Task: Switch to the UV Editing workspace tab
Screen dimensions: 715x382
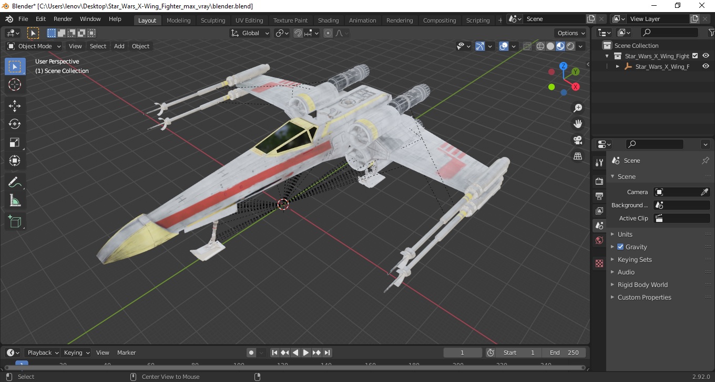Action: pyautogui.click(x=249, y=20)
